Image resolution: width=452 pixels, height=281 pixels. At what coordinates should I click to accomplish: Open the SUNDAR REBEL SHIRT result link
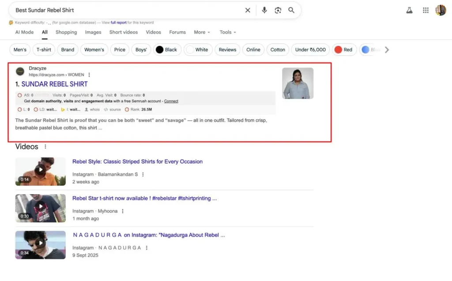click(54, 84)
